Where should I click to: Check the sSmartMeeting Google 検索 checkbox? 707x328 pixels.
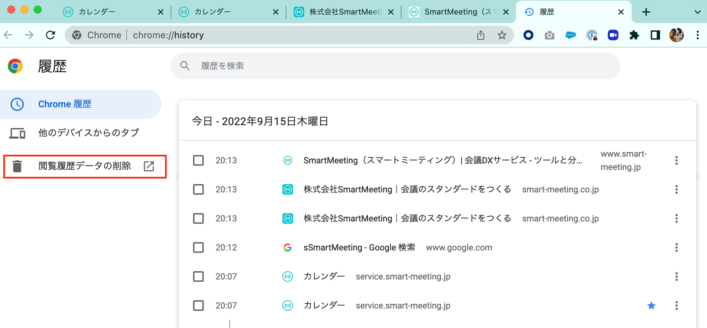[198, 248]
